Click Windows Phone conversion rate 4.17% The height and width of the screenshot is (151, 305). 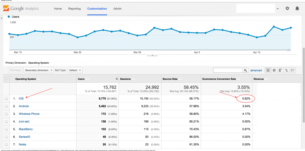pos(246,114)
